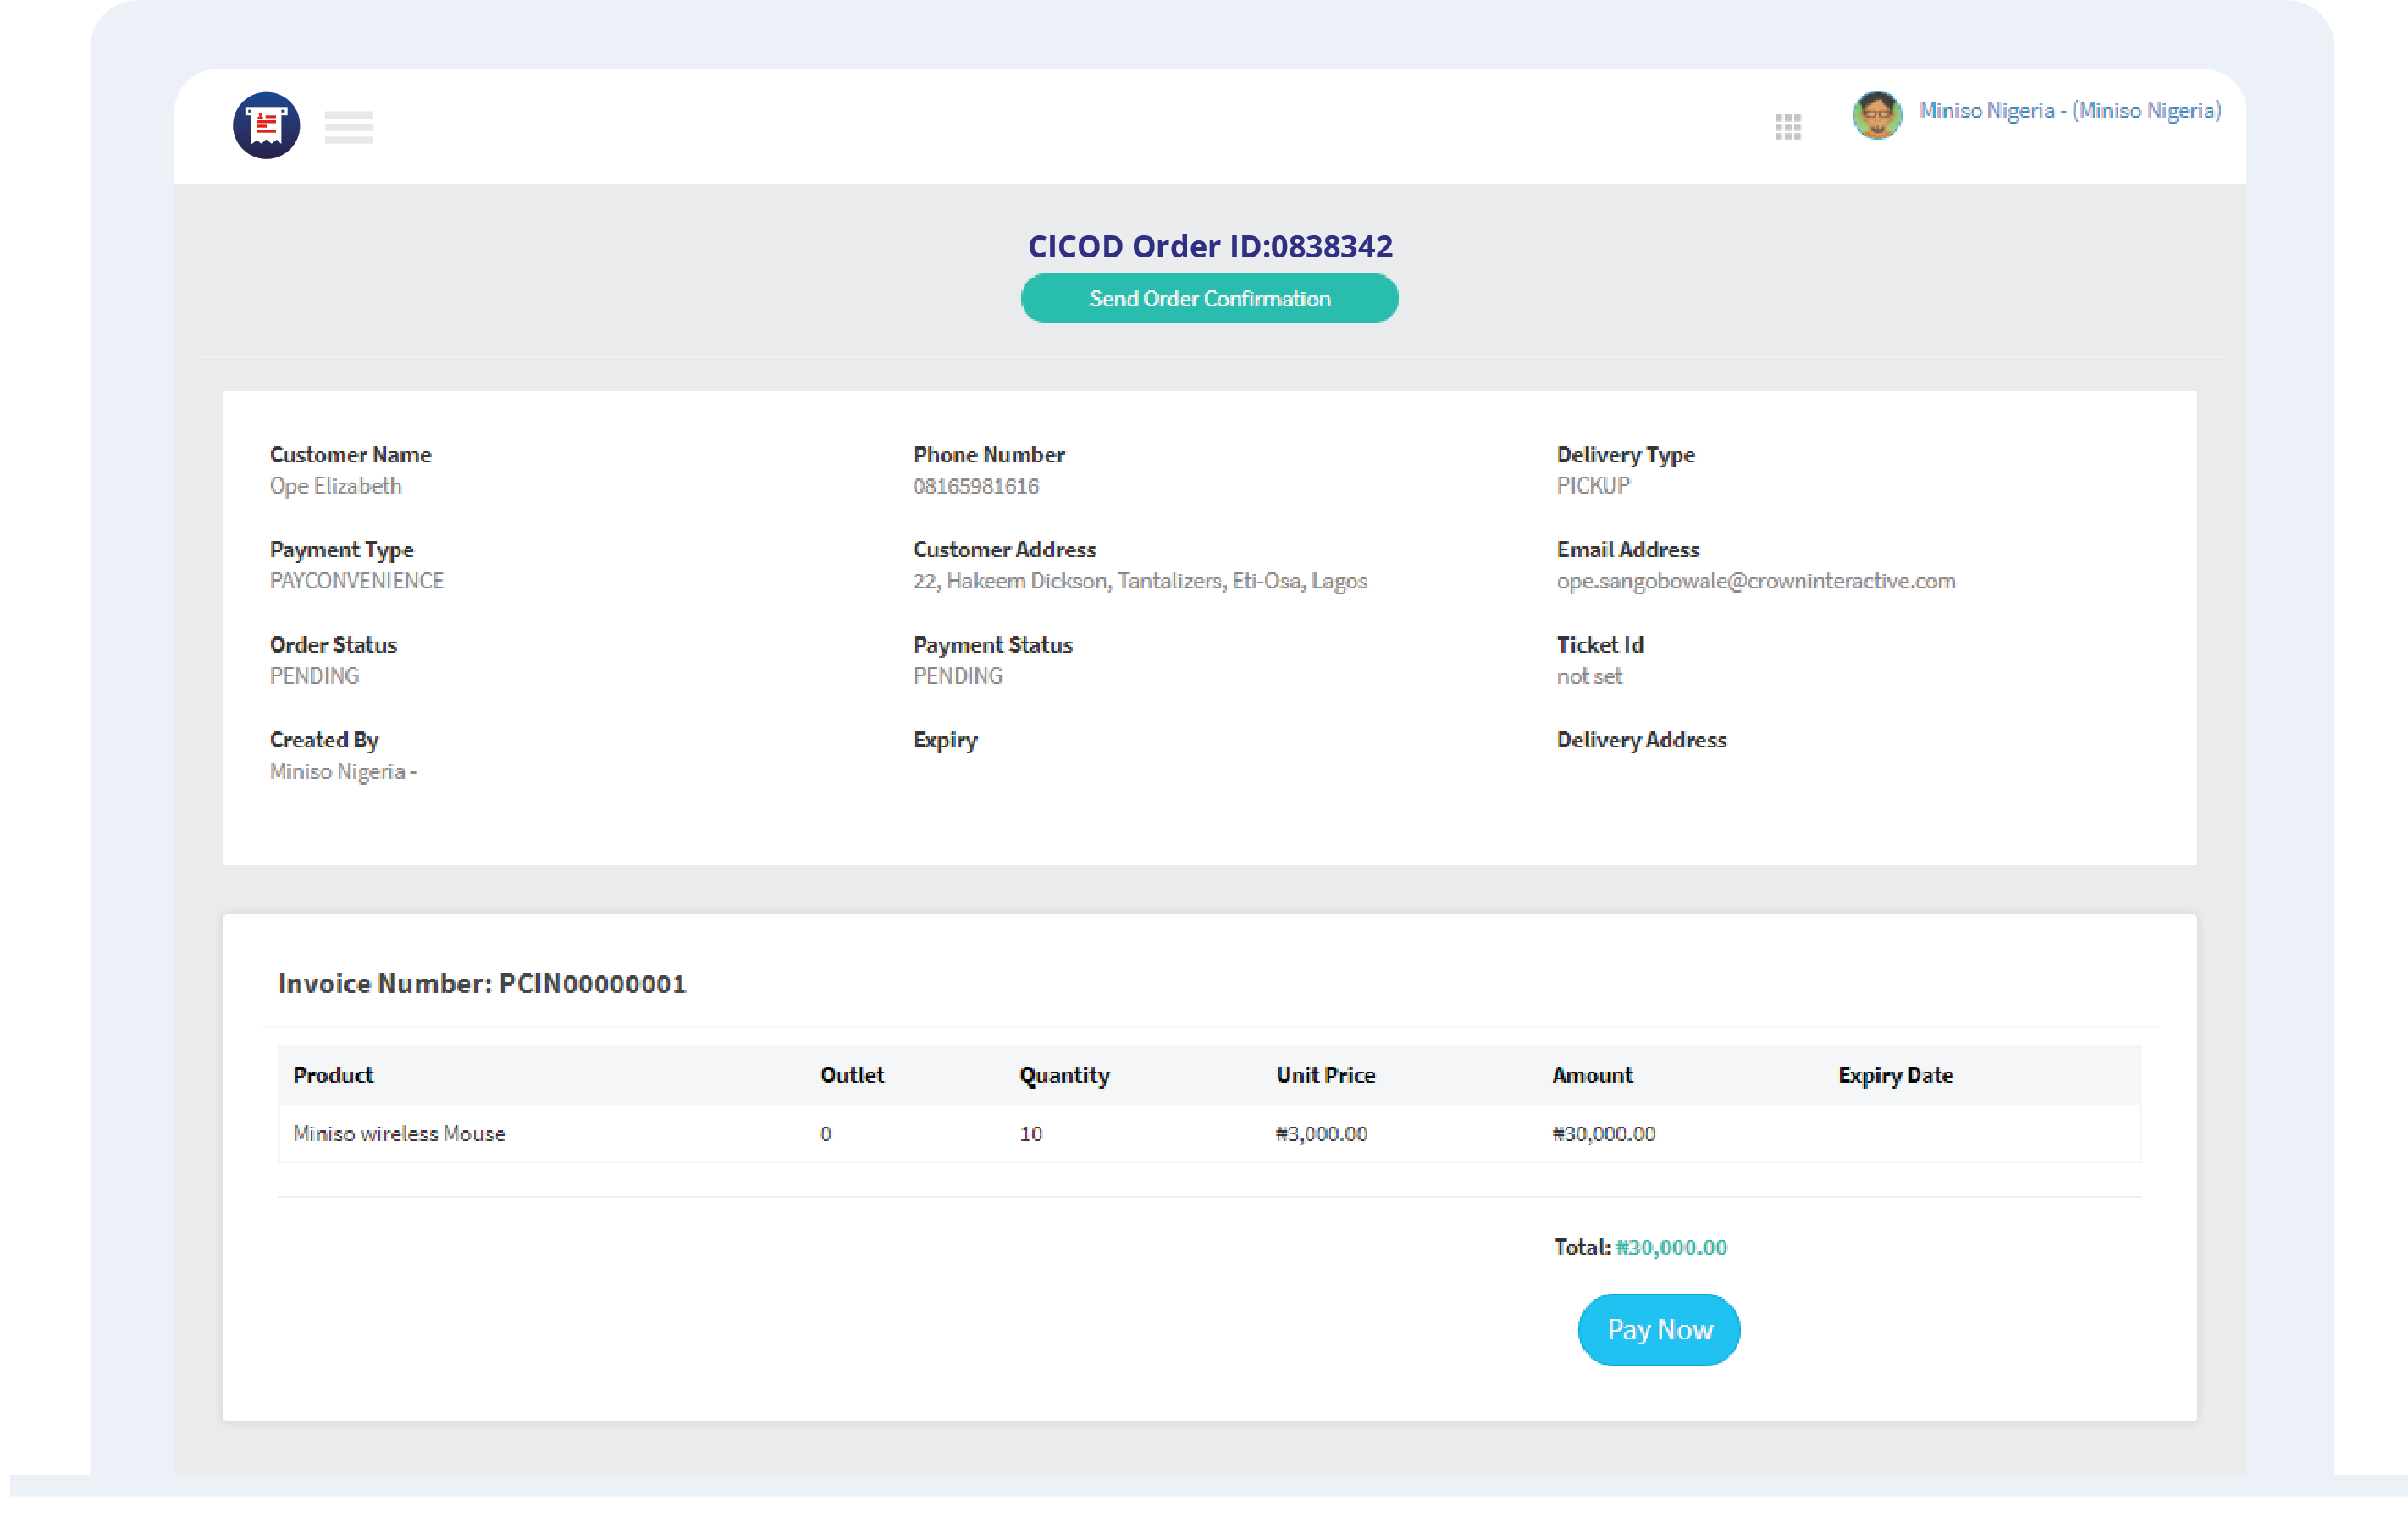Click the Expiry Date column header
The height and width of the screenshot is (1517, 2408).
[x=1895, y=1076]
